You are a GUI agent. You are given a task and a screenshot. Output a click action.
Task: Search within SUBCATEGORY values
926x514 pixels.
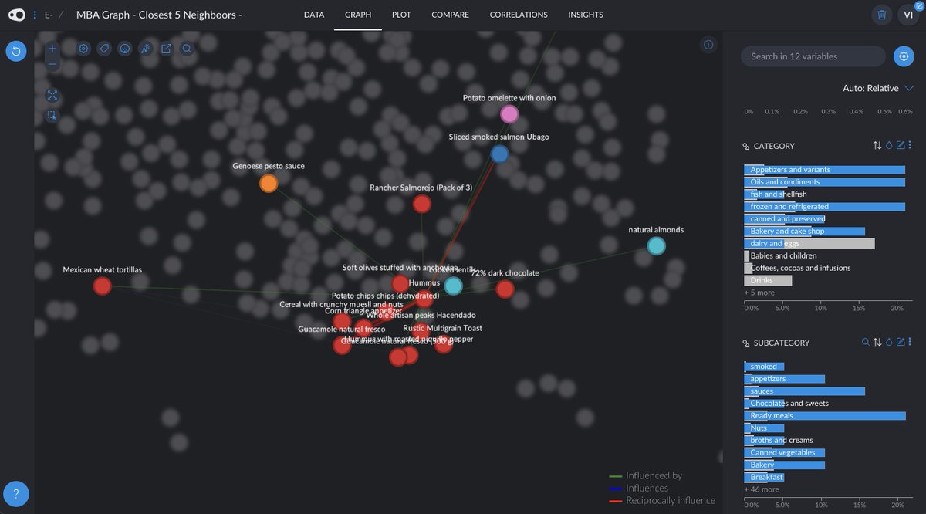coord(866,343)
